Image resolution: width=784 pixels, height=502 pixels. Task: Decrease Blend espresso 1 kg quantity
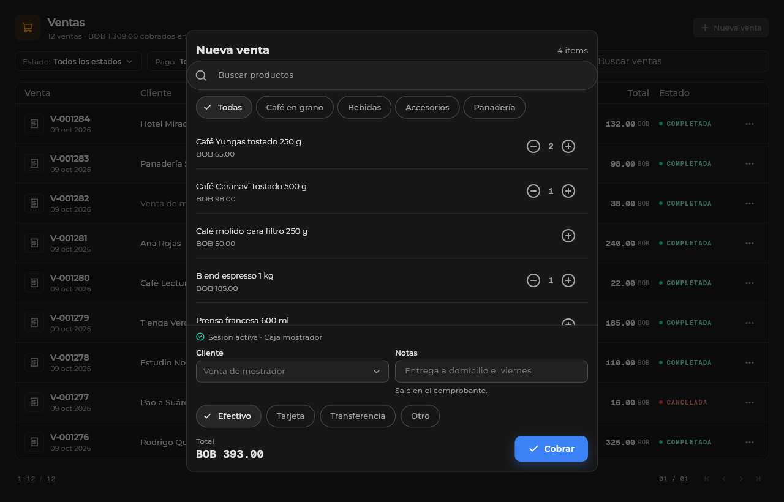(533, 280)
